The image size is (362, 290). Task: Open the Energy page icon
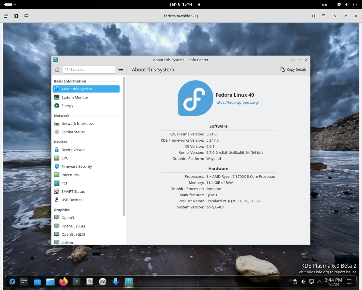(x=57, y=106)
